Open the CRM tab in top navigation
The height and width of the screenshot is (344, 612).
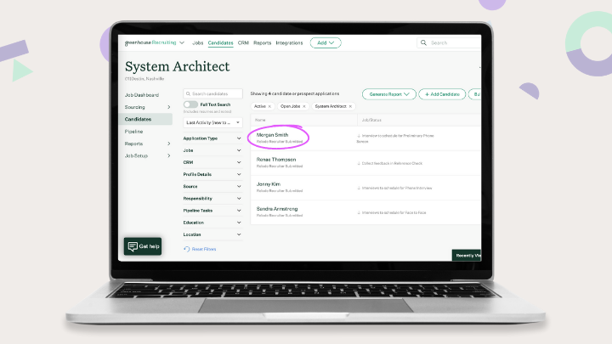click(x=243, y=42)
